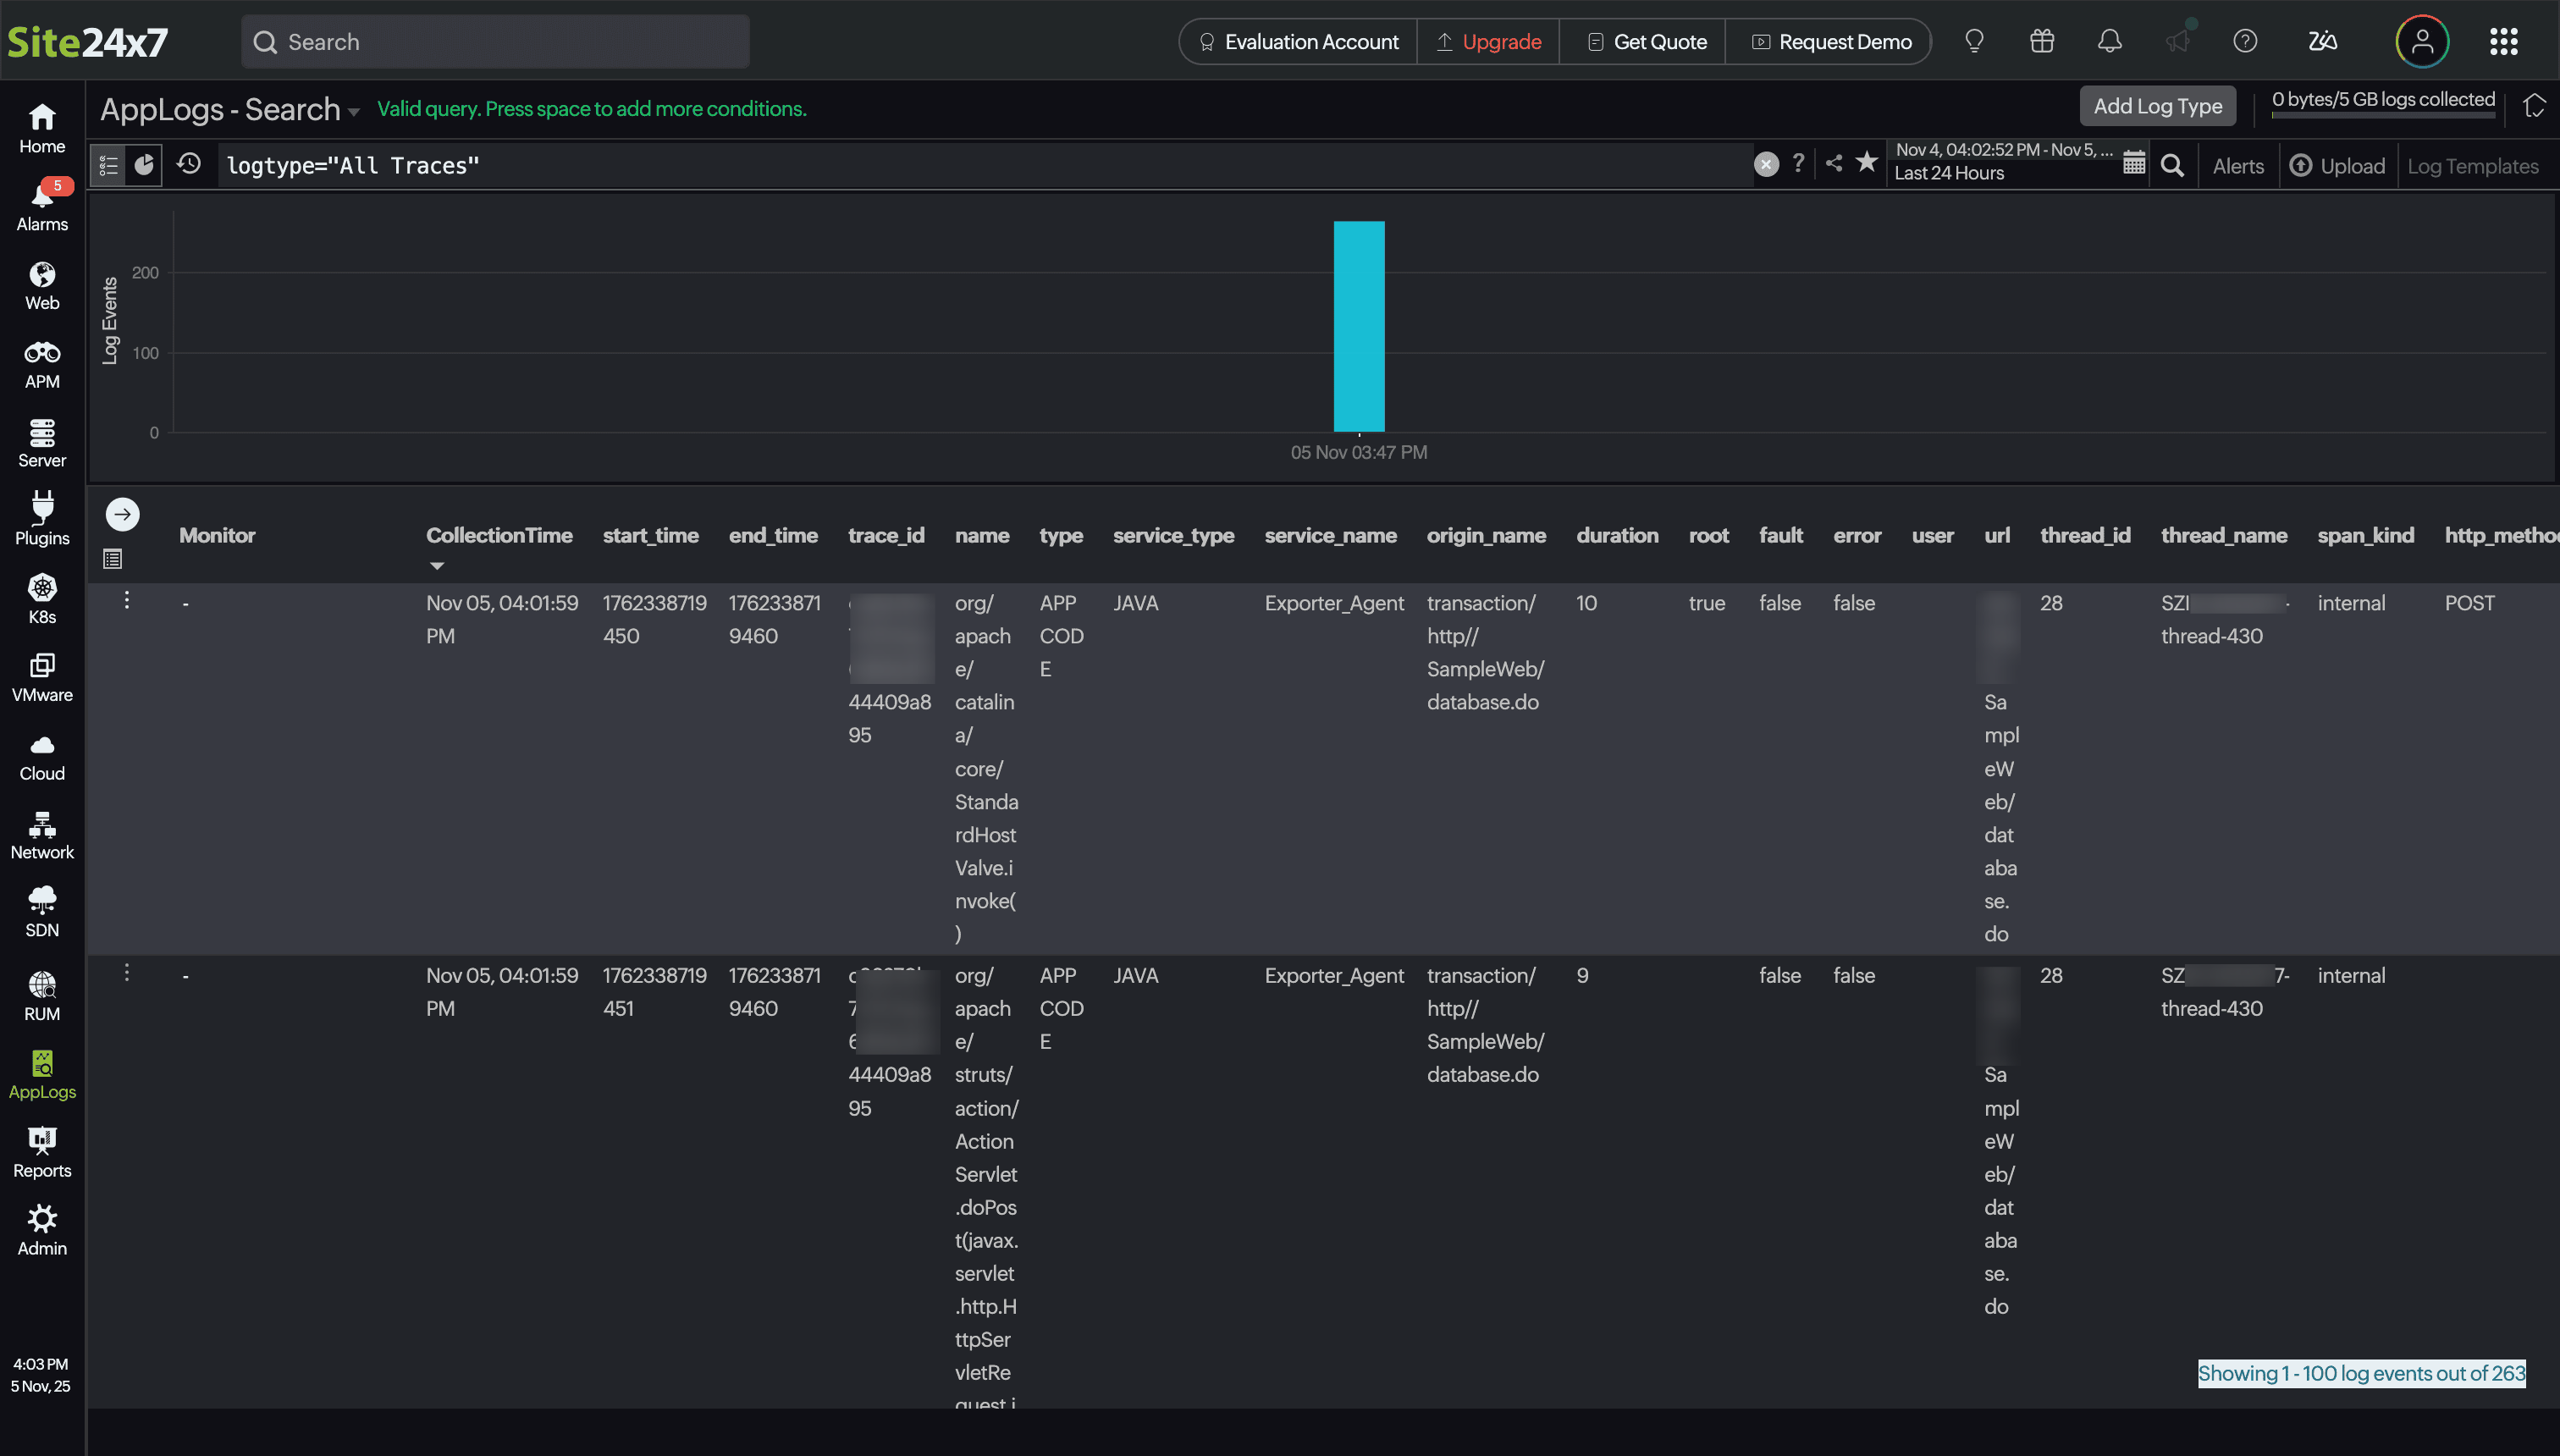2560x1456 pixels.
Task: Run search with the magnifier icon
Action: pyautogui.click(x=2172, y=165)
